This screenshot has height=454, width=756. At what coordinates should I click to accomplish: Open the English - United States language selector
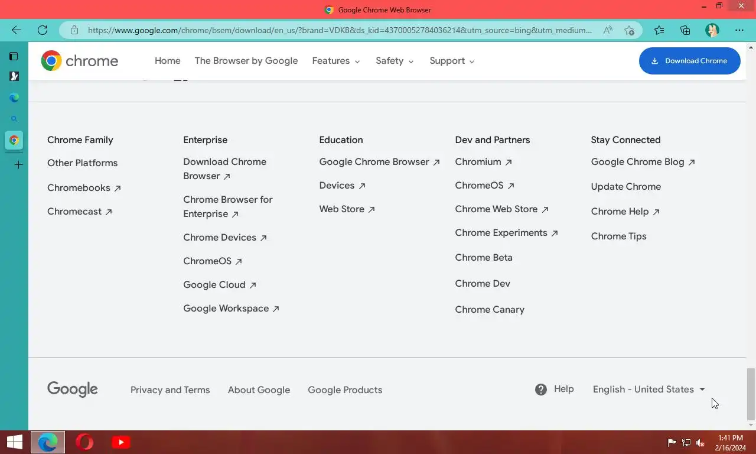point(649,390)
